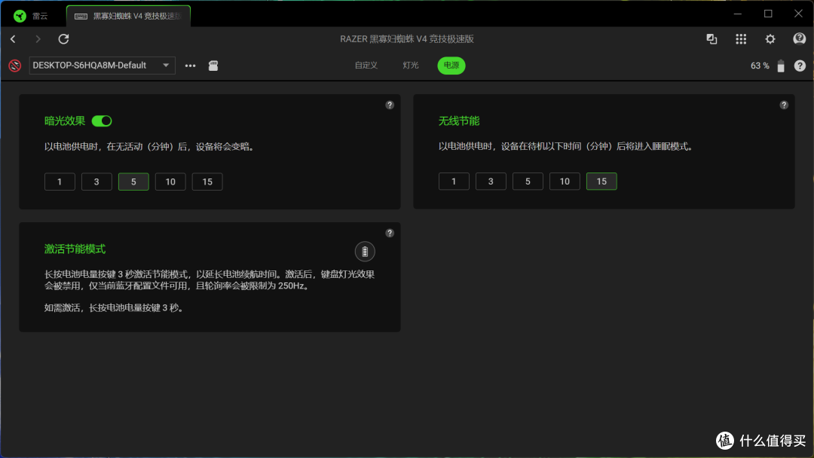Open on-board memory profiles icon

pyautogui.click(x=213, y=66)
